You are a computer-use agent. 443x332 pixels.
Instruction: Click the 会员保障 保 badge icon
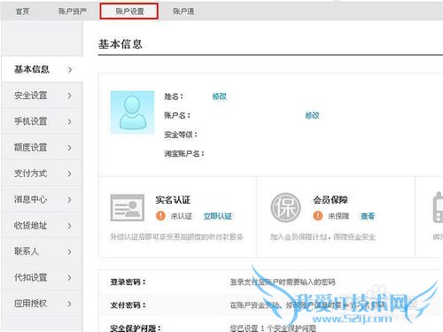[285, 208]
